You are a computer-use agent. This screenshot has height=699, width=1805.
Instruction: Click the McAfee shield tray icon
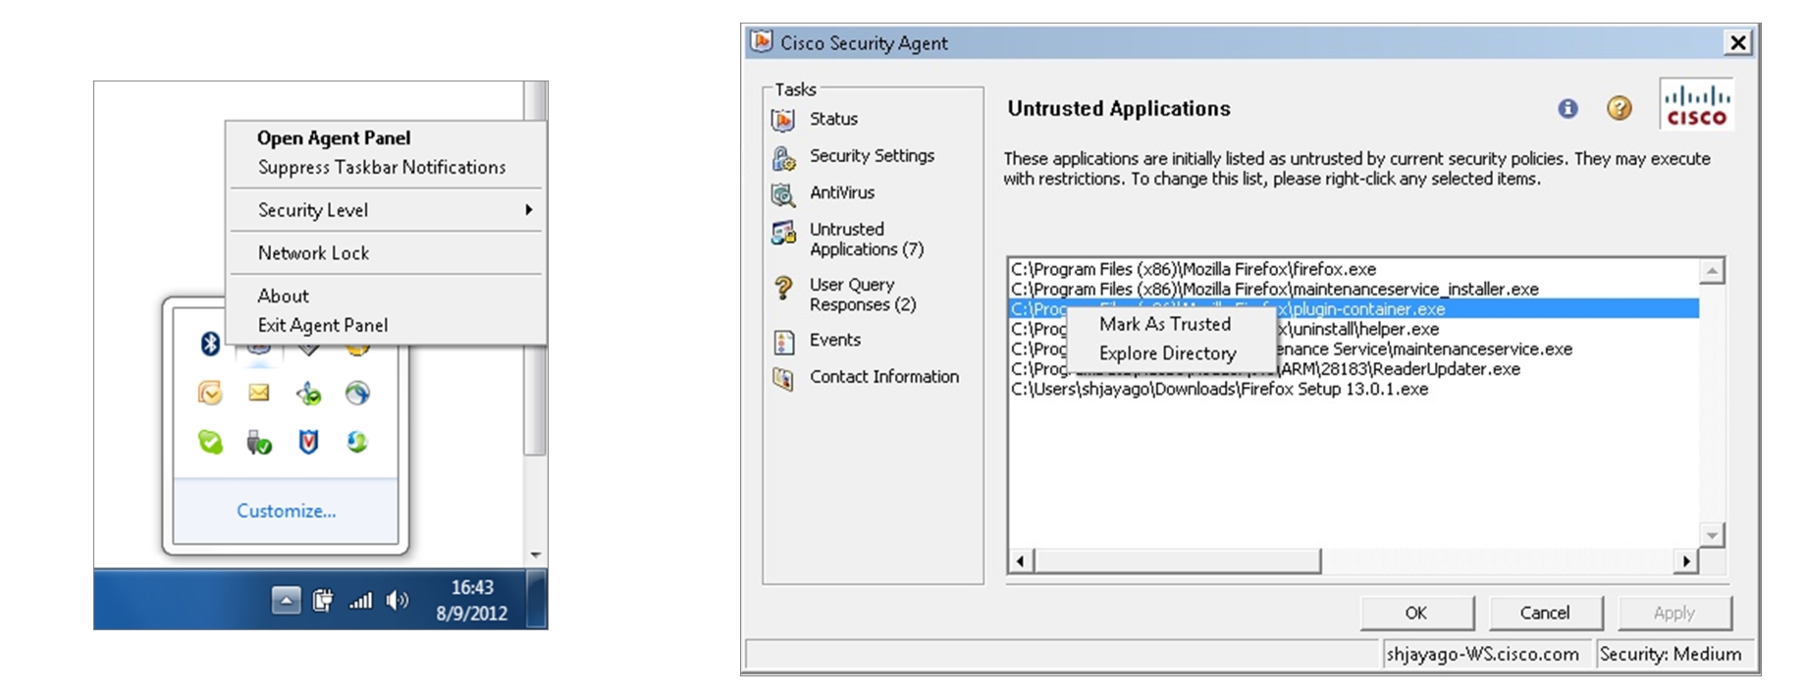[308, 443]
